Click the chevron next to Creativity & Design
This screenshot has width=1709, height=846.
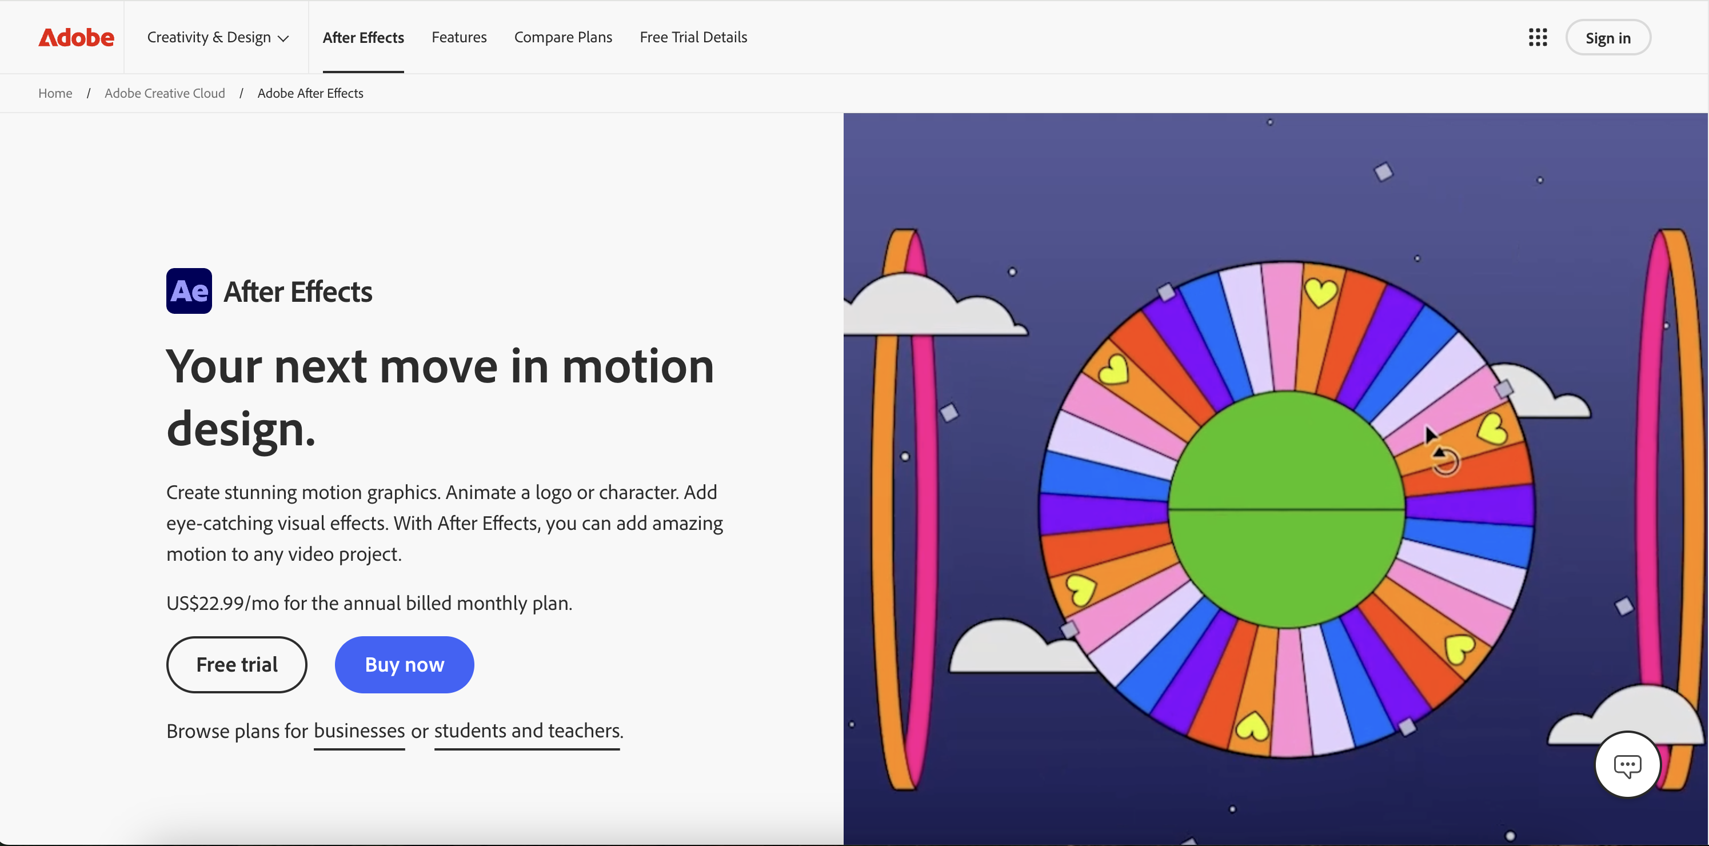pos(283,38)
